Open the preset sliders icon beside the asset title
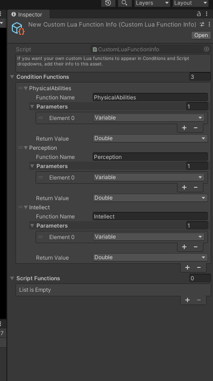 pos(202,24)
